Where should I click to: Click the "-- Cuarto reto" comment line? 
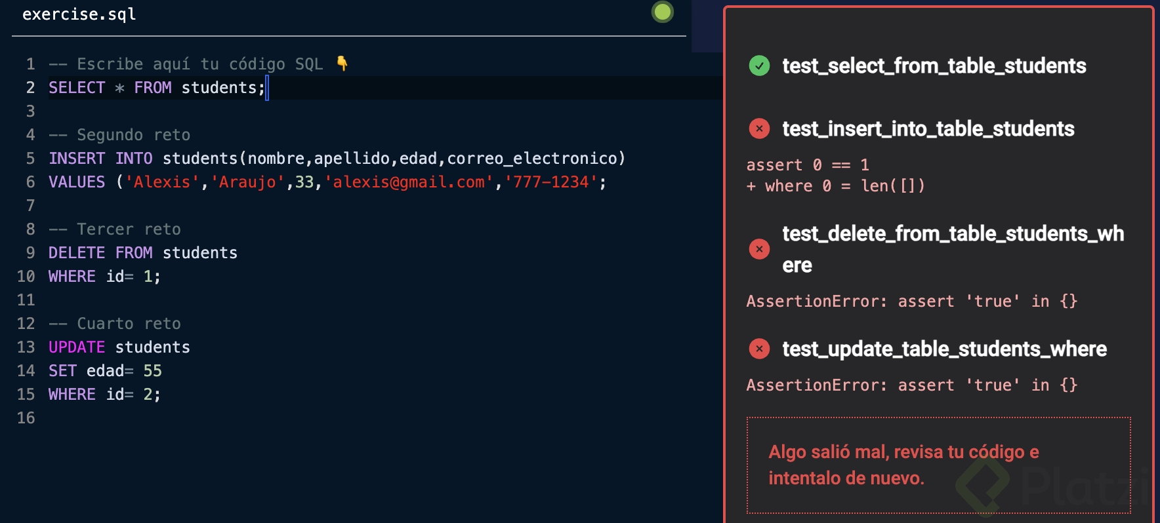[115, 324]
